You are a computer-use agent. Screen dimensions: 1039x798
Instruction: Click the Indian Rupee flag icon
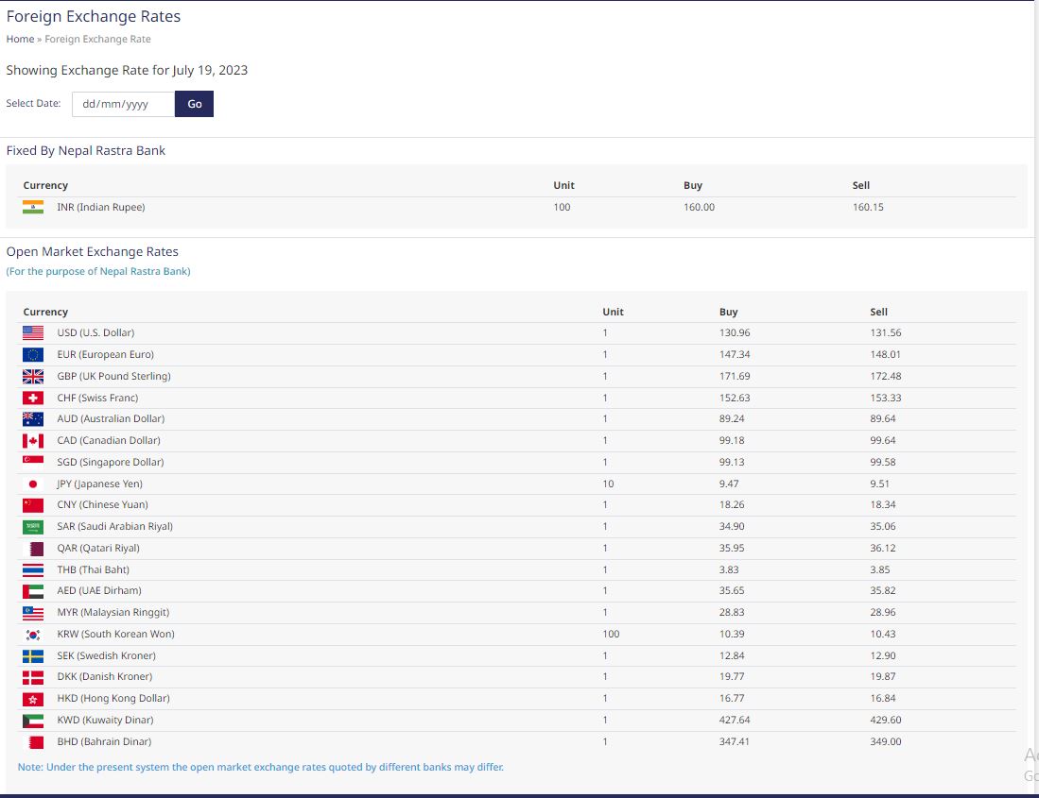pyautogui.click(x=32, y=207)
